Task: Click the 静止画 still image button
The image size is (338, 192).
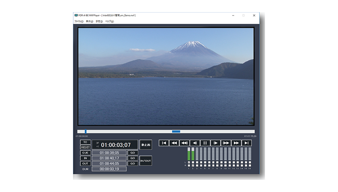Action: (146, 144)
